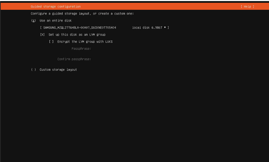
Task: Click the dropdown arrow beside 6.986T
Action: coord(165,27)
